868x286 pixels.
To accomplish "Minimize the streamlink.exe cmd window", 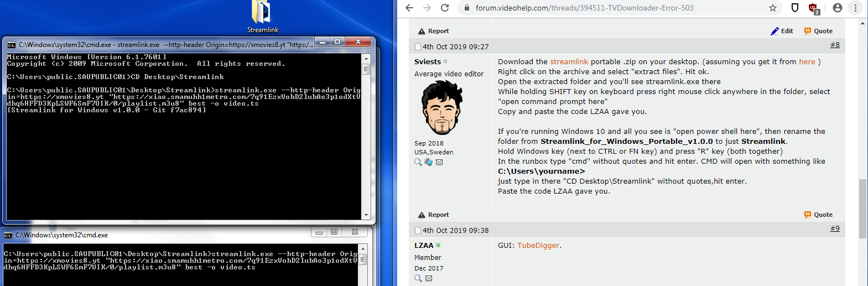I will 322,41.
